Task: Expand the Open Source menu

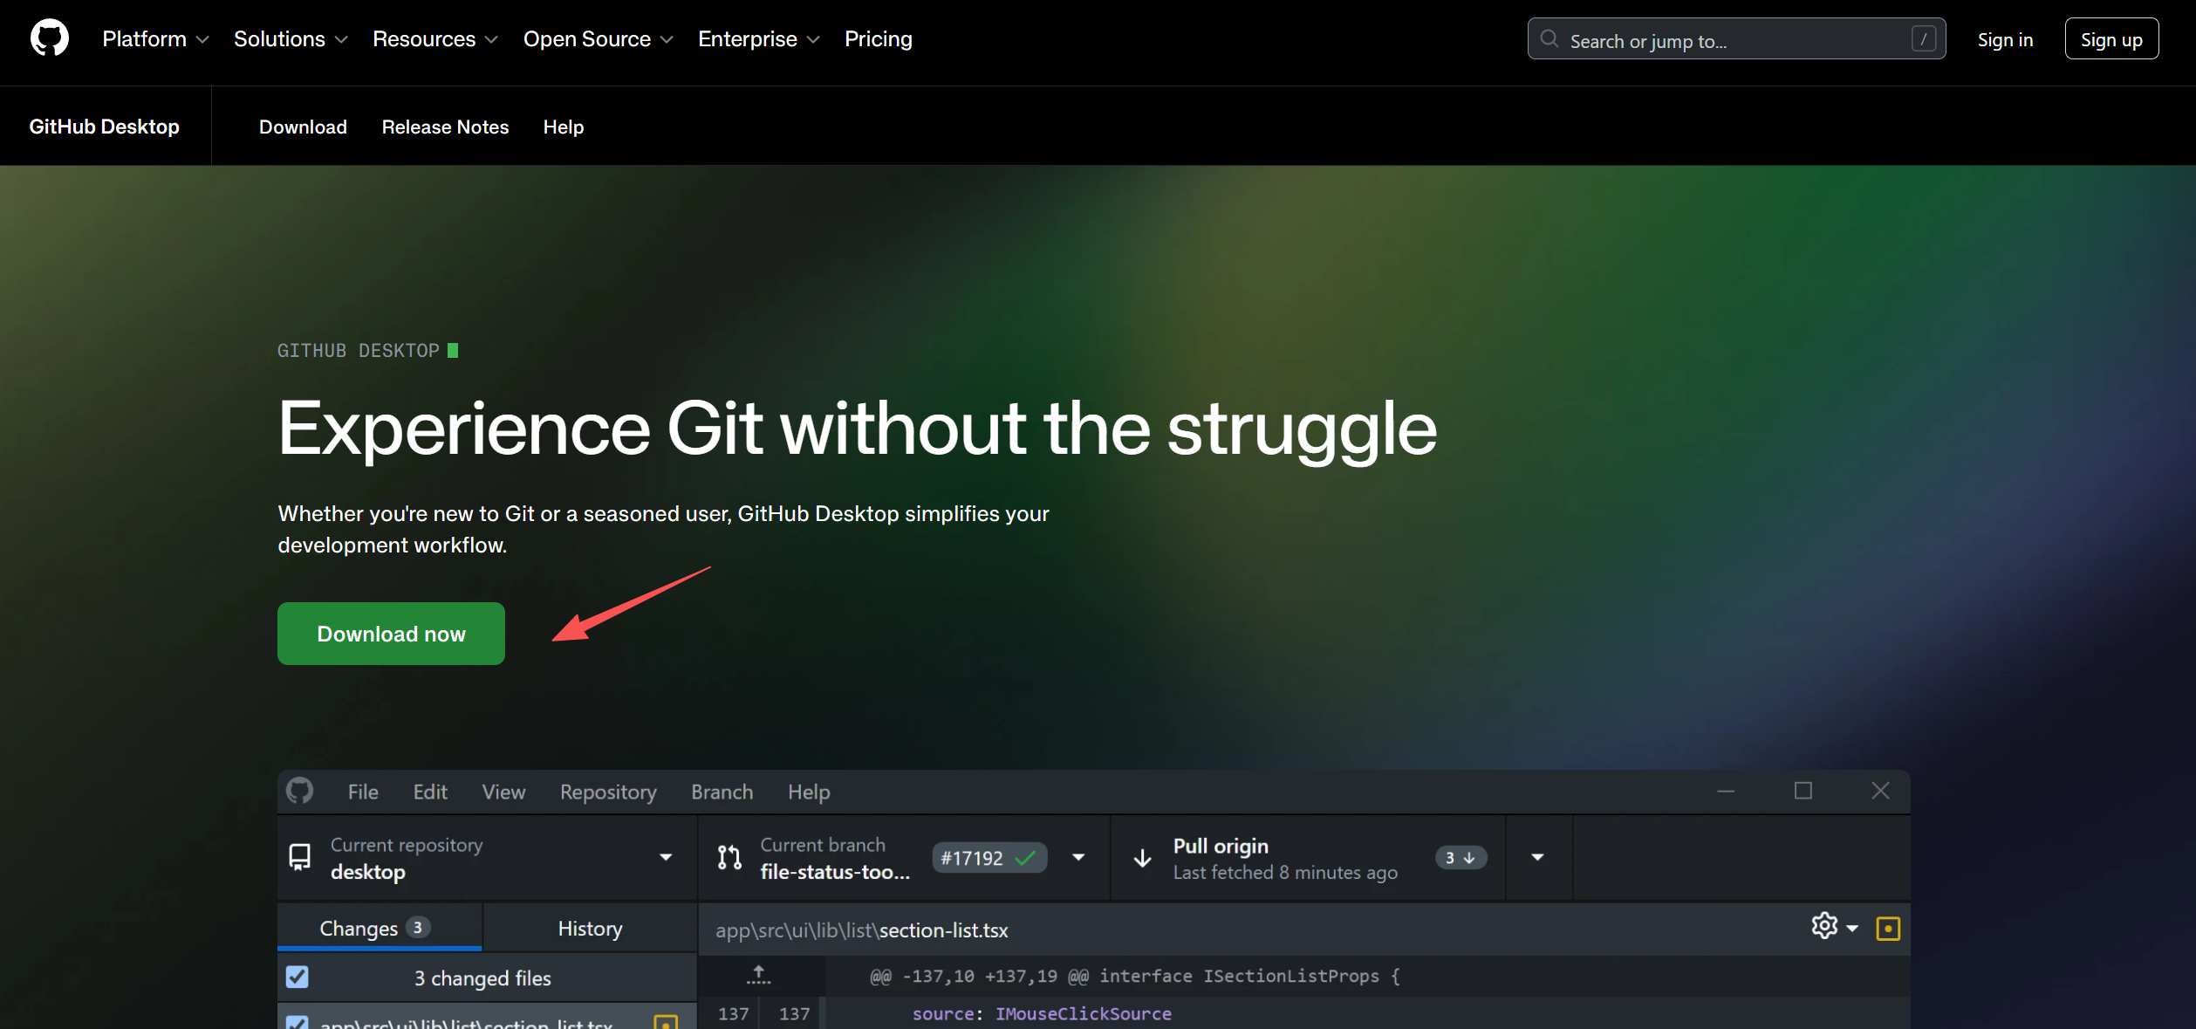Action: click(x=598, y=39)
